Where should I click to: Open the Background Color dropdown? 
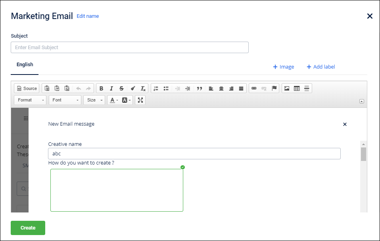point(126,100)
